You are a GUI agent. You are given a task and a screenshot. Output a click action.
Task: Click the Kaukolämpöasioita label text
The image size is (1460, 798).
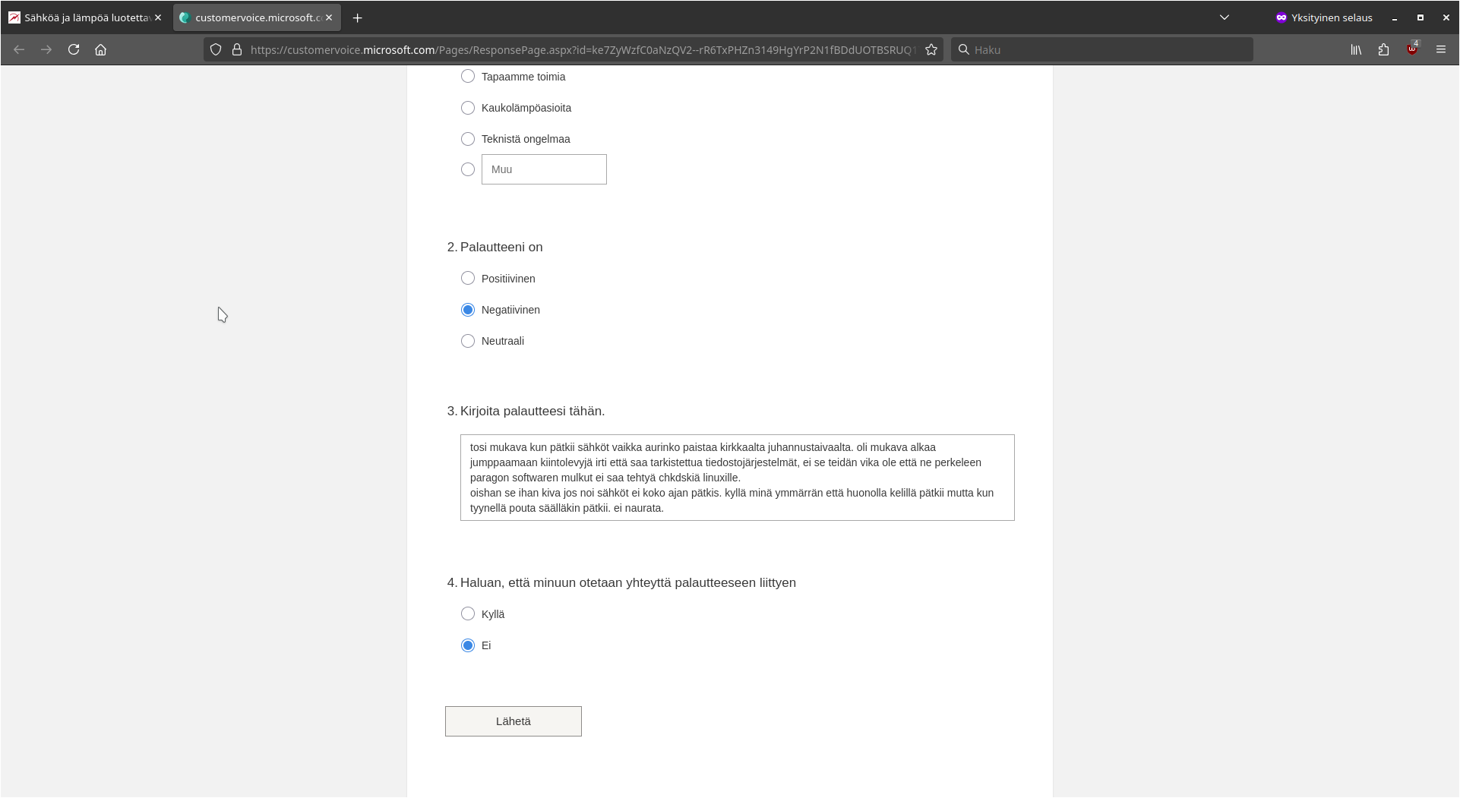(x=526, y=108)
